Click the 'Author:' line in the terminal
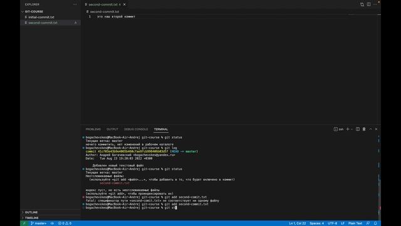Screen dimensions: 401x226 pos(130,155)
